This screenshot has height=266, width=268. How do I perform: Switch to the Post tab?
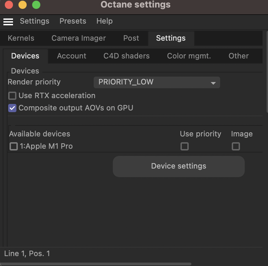coord(131,38)
